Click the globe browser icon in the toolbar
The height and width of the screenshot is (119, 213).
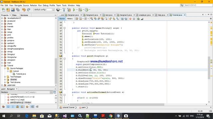(x=58, y=10)
